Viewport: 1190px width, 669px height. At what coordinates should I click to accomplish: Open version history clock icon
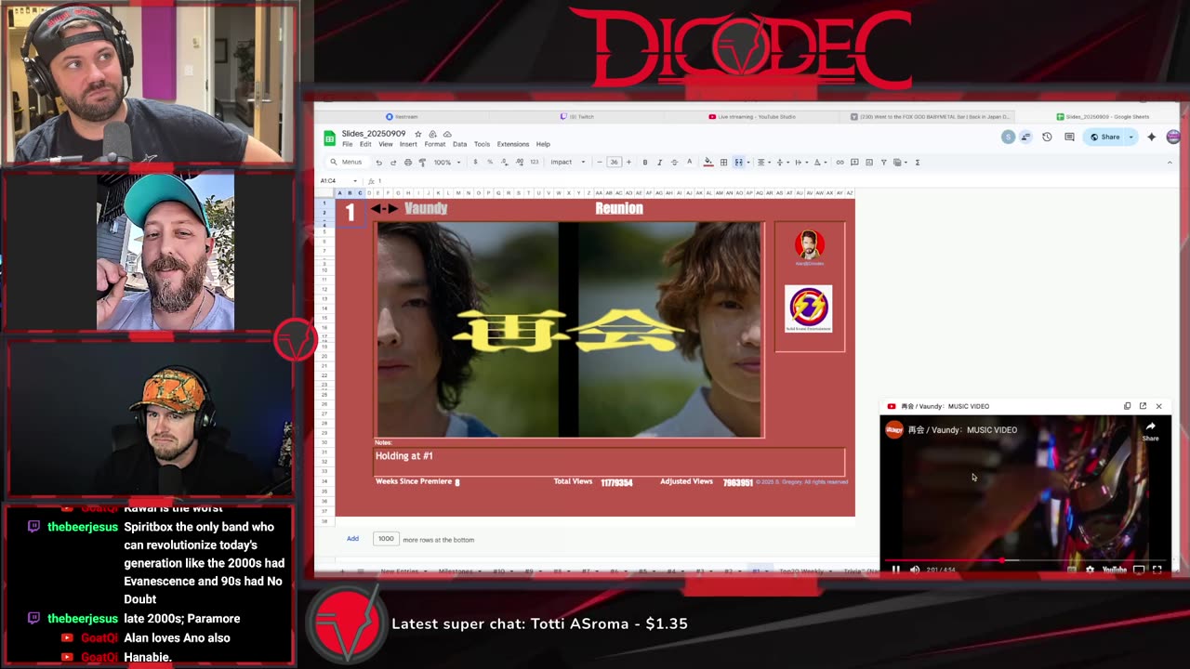1047,137
